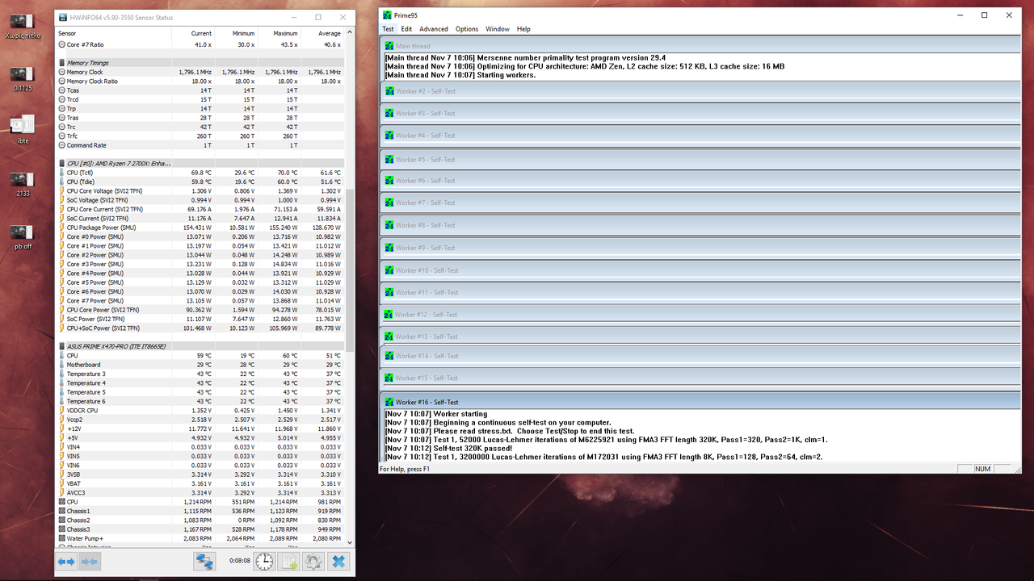
Task: Select Core #7 Ratio sensor row
Action: (x=200, y=44)
